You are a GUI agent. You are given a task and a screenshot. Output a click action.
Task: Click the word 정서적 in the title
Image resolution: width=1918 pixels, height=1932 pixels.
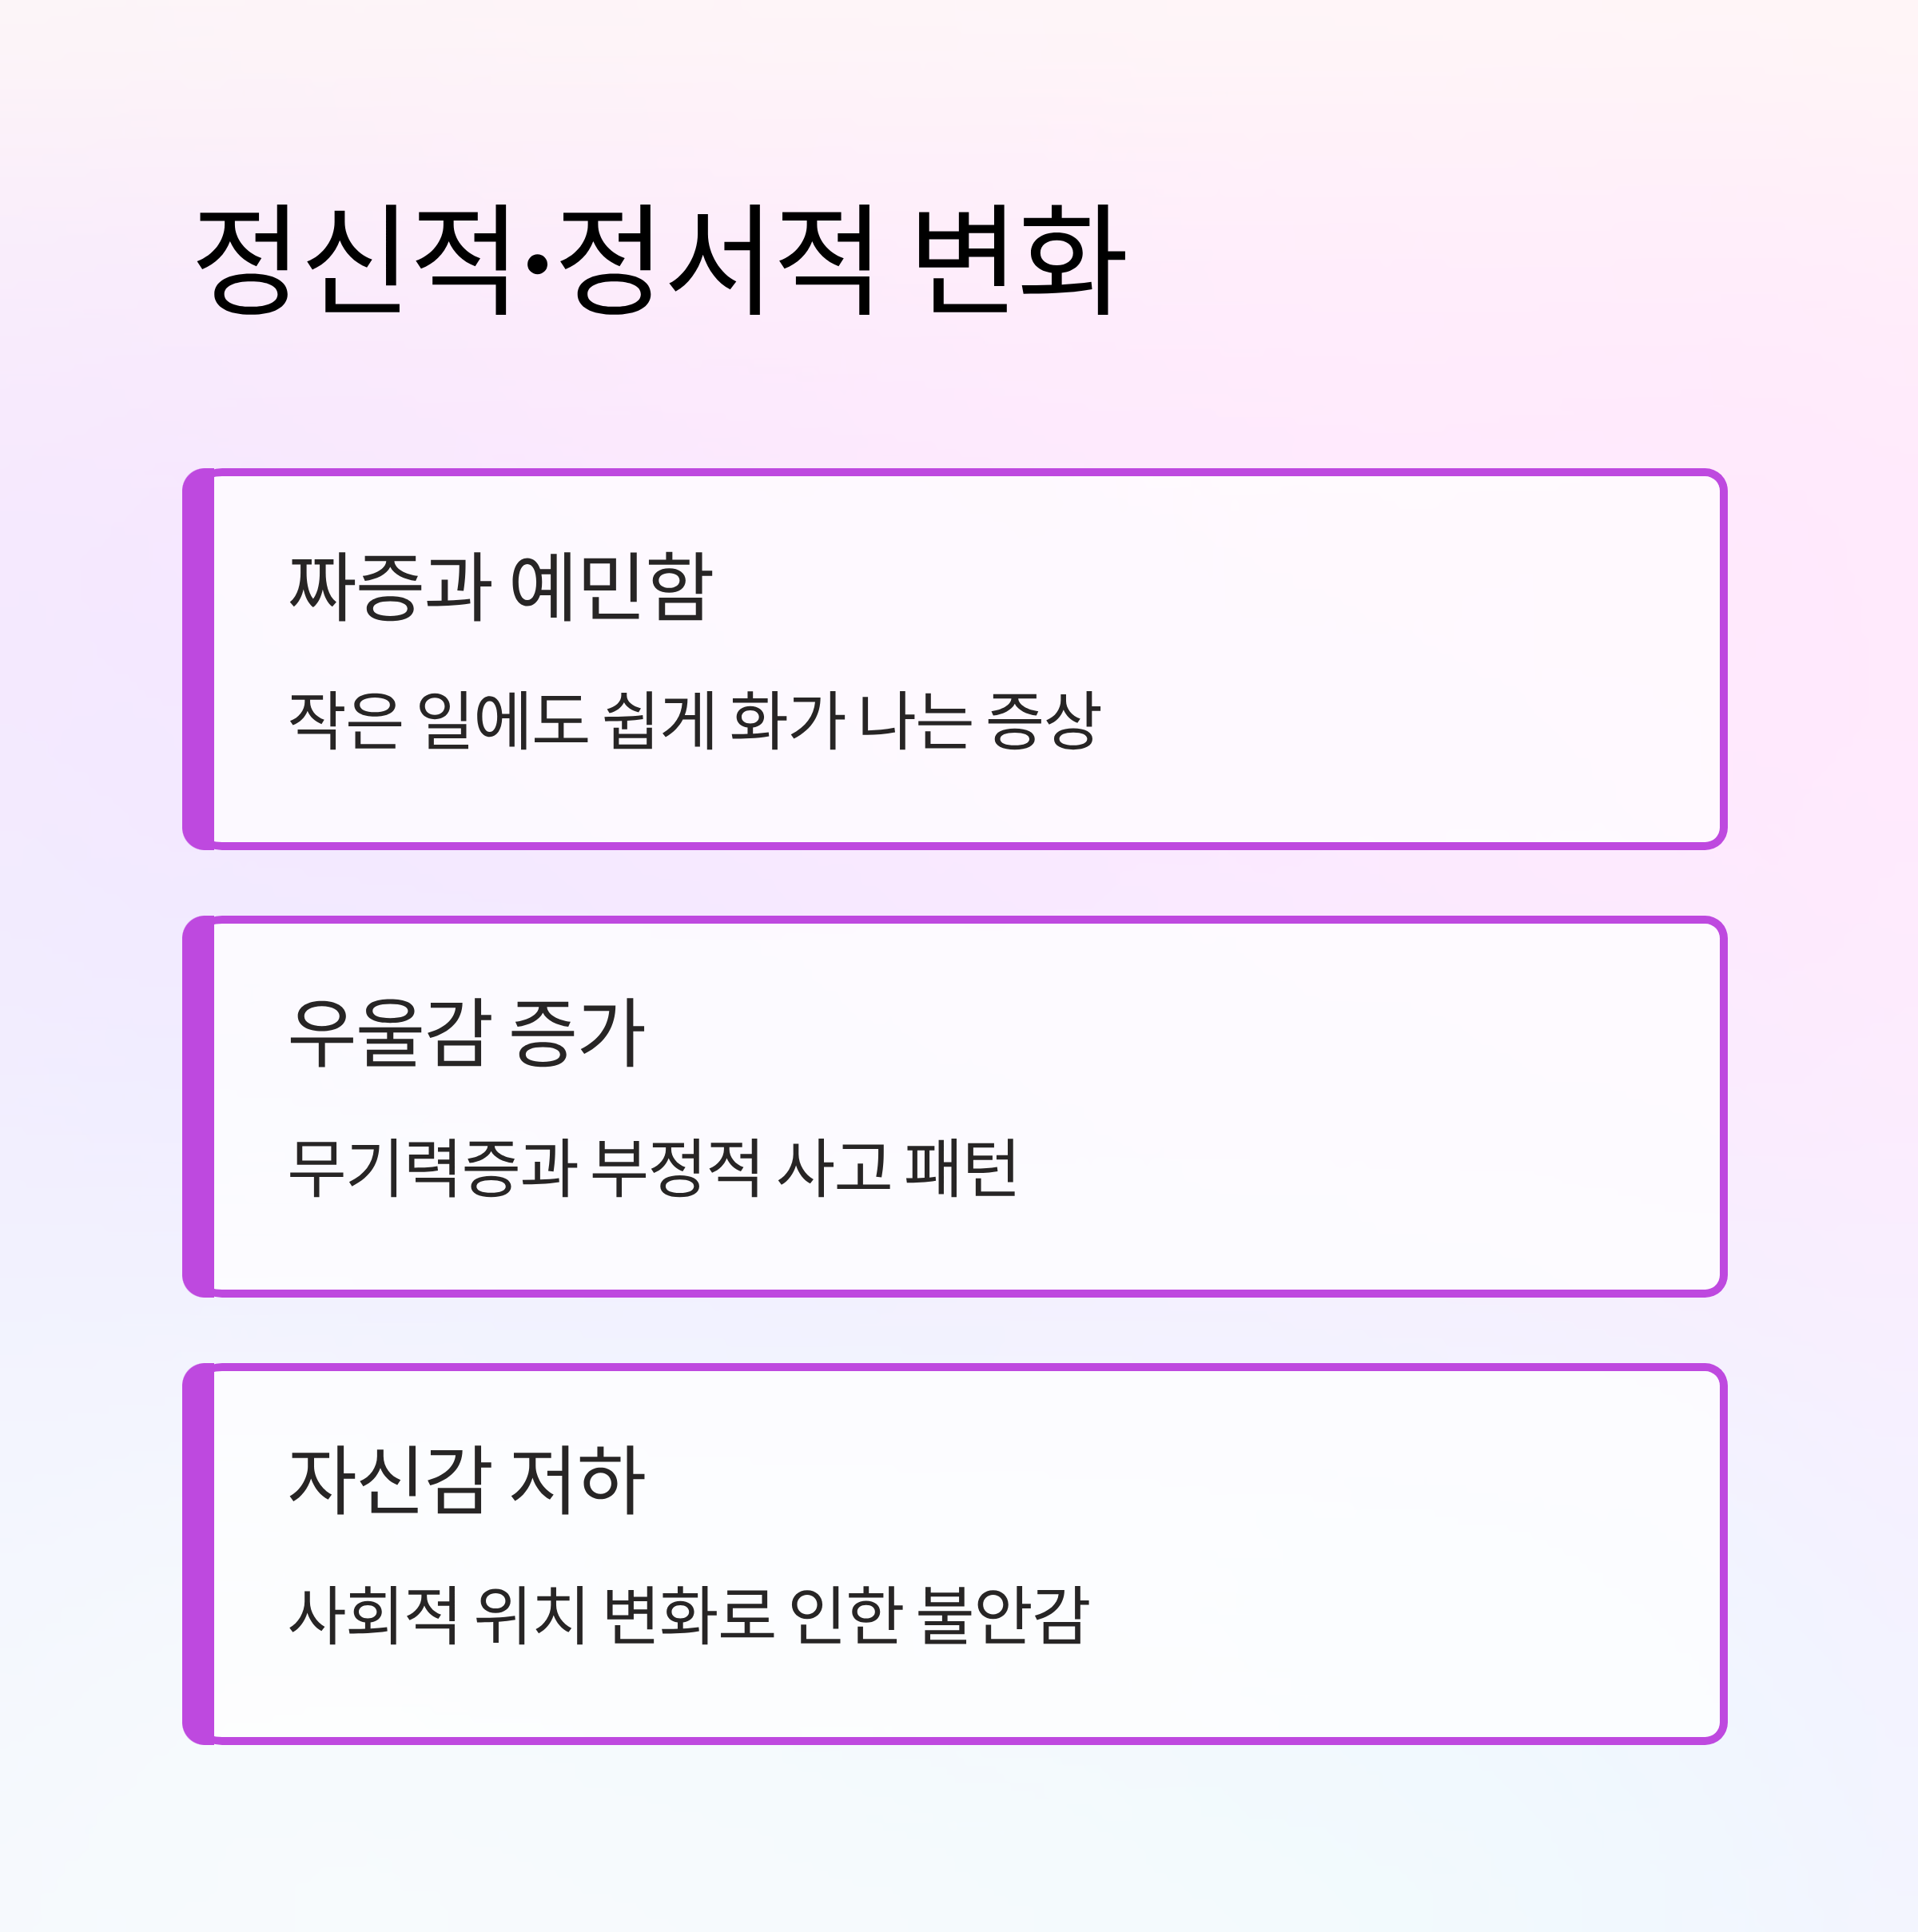click(x=717, y=261)
